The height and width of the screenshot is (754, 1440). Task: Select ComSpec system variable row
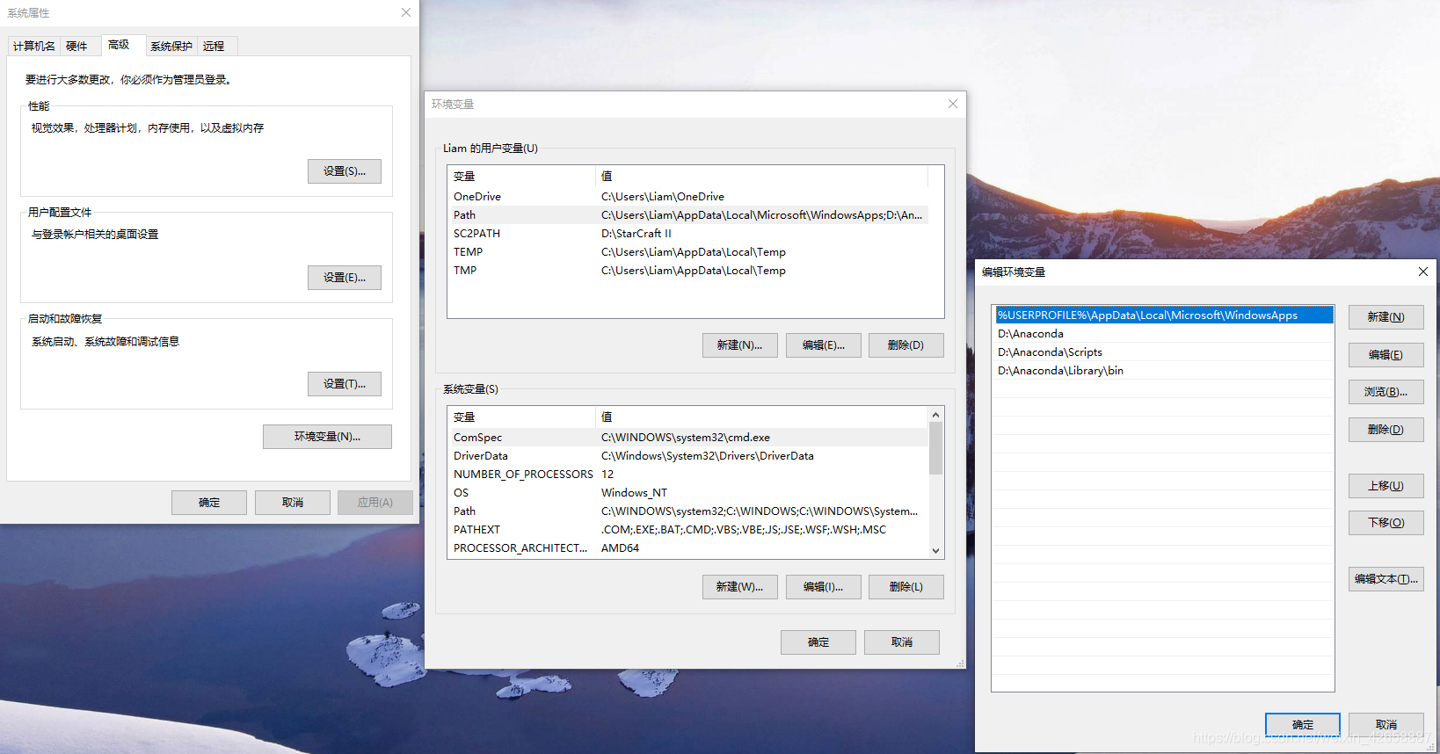[688, 438]
